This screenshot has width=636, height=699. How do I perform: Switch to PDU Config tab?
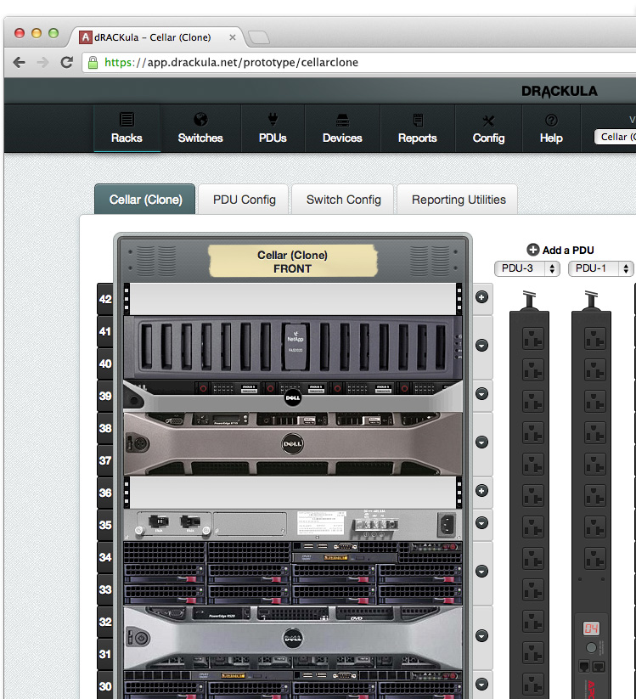pyautogui.click(x=244, y=200)
